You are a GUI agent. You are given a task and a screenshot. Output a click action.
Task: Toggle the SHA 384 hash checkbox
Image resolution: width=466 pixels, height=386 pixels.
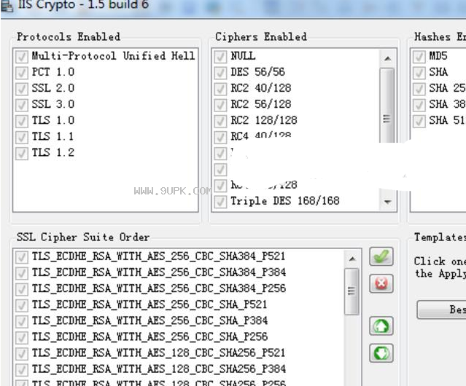click(x=419, y=105)
